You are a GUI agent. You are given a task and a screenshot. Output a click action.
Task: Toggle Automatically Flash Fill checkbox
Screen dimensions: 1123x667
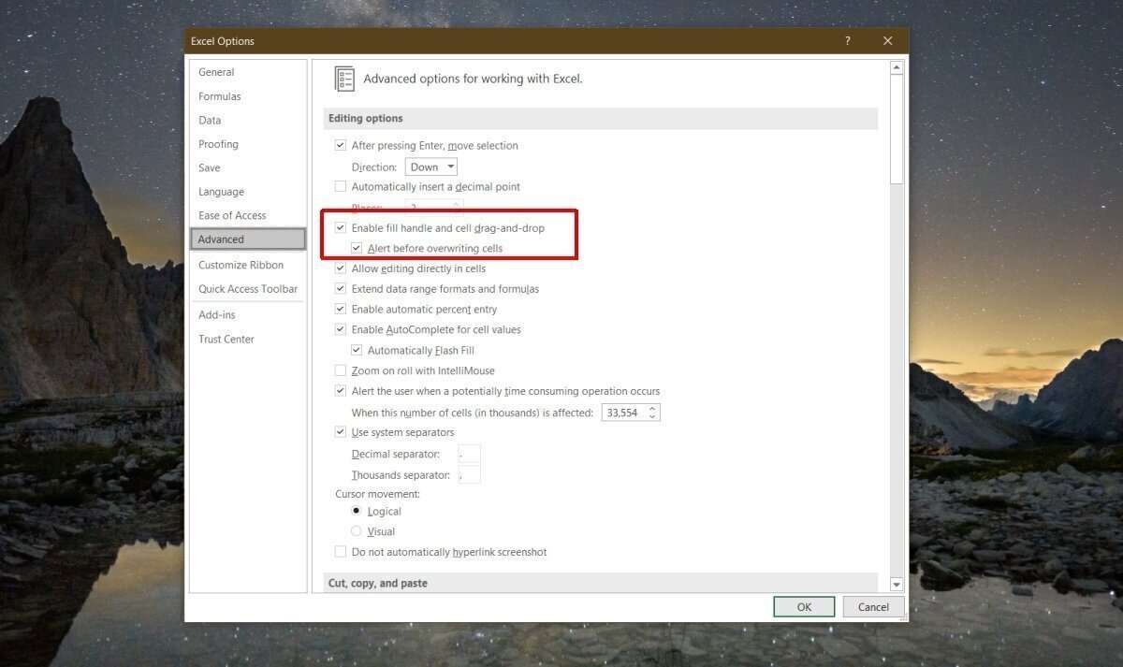(x=357, y=350)
